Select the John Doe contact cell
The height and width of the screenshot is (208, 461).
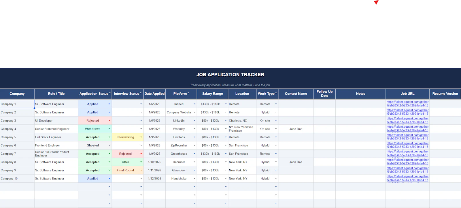point(296,162)
